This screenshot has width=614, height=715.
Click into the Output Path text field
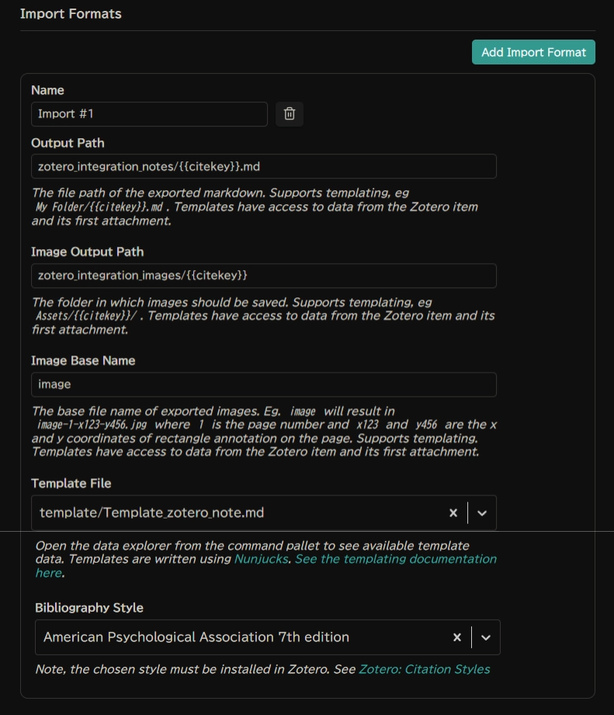pos(263,166)
